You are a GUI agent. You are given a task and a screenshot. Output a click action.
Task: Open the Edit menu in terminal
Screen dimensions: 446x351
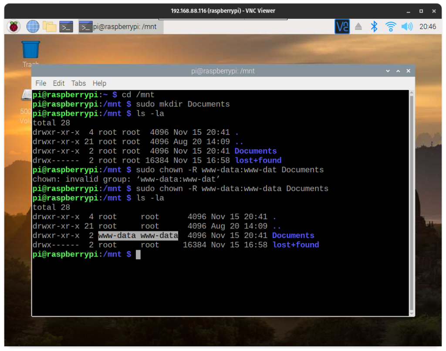point(59,83)
